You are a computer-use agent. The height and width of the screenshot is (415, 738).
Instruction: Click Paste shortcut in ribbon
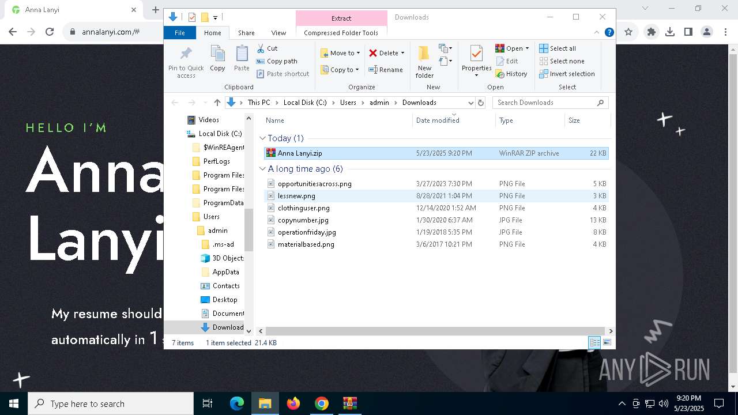[x=283, y=74]
